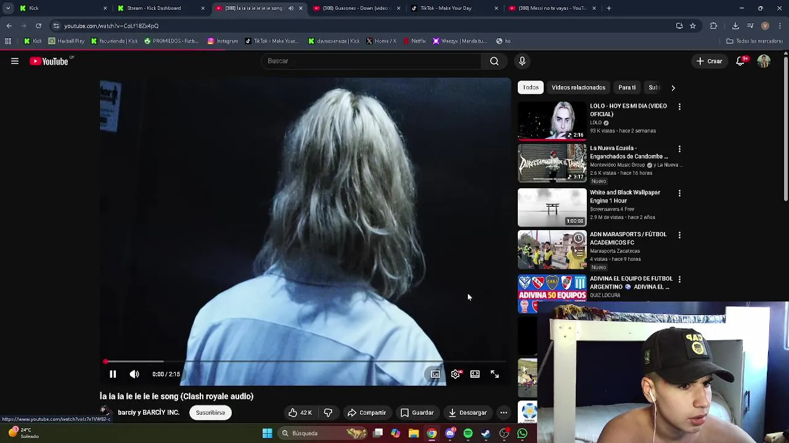This screenshot has height=443, width=789.
Task: Click the Buscar search field
Action: (x=372, y=61)
